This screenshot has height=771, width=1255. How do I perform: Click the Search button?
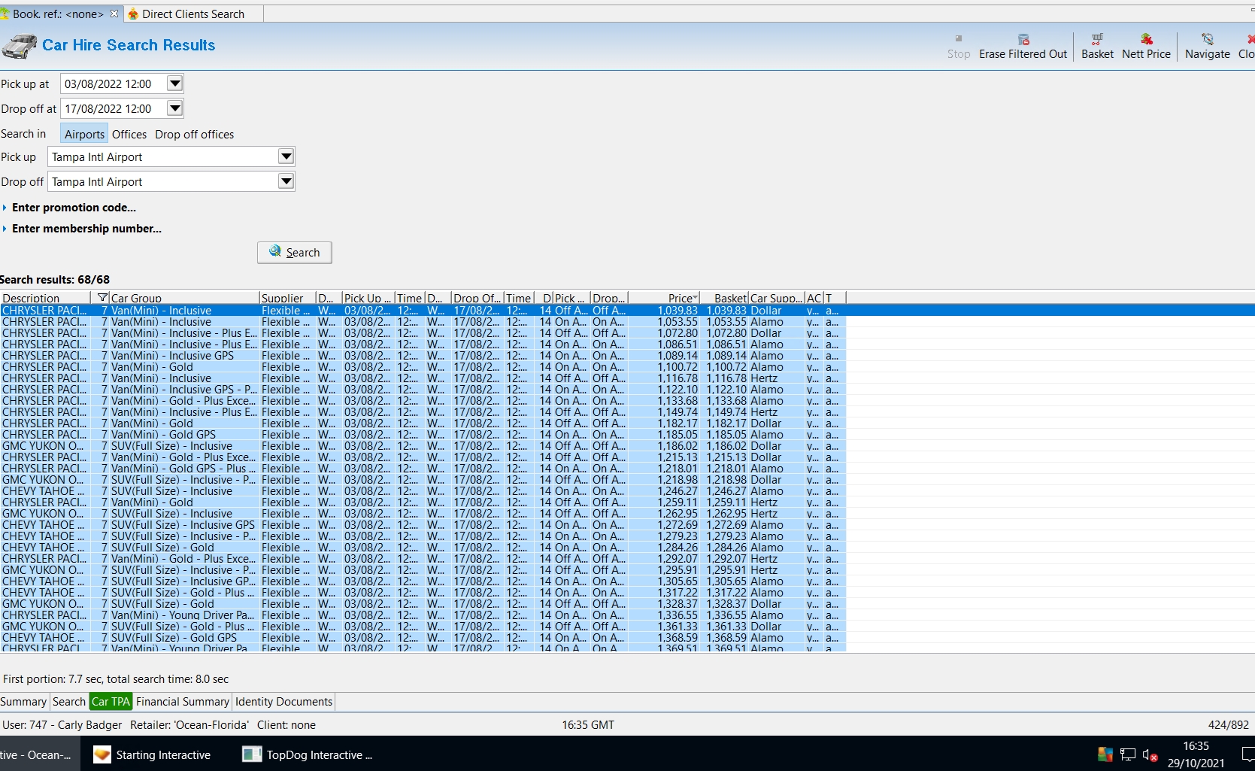point(295,252)
